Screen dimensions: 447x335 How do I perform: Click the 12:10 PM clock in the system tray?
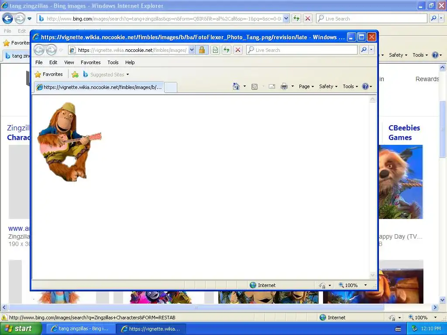431,329
